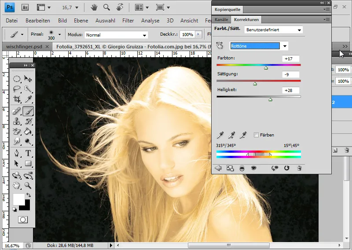This screenshot has height=250, width=352.
Task: Click the eyedropper in Korrekturen panel
Action: (x=220, y=135)
